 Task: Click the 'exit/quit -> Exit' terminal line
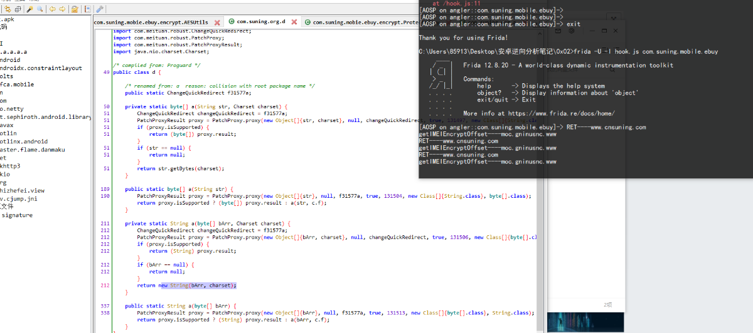pos(506,100)
